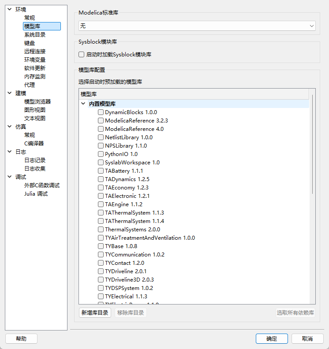This screenshot has height=349, width=329.
Task: Enable the TABattery 1.1.1 checkbox
Action: (101, 171)
